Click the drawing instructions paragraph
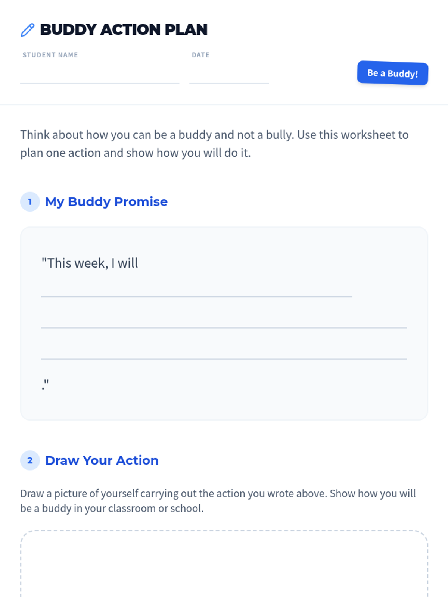Screen dimensions: 448x597 point(218,501)
